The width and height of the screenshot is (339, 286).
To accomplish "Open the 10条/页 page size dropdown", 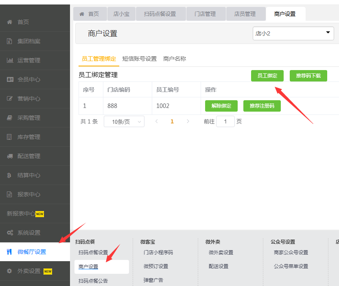I will [124, 121].
